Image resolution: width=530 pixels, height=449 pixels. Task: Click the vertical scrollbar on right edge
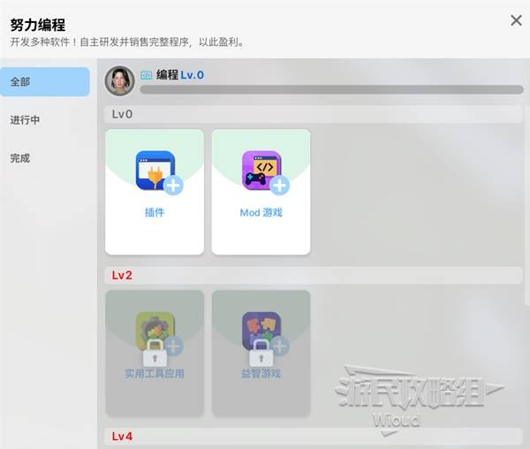click(x=526, y=206)
